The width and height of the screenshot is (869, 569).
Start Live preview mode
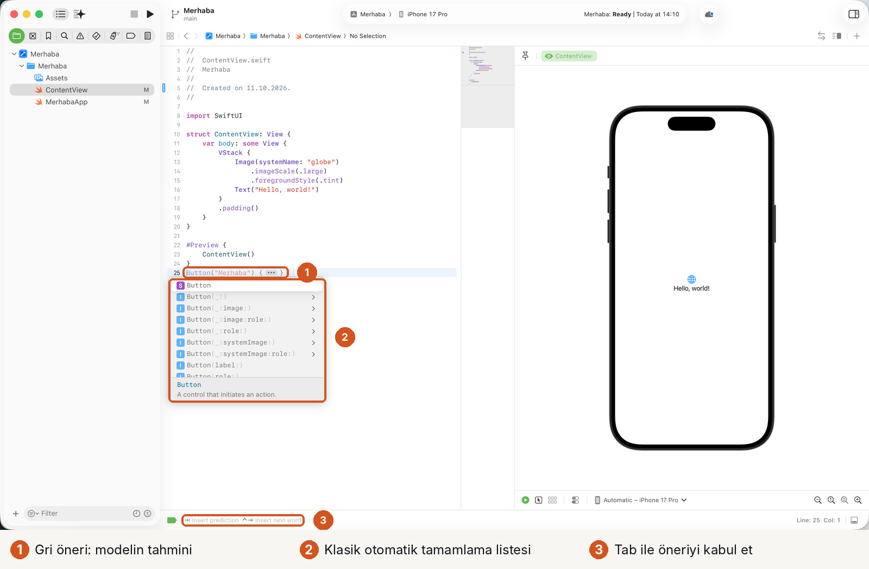point(525,500)
